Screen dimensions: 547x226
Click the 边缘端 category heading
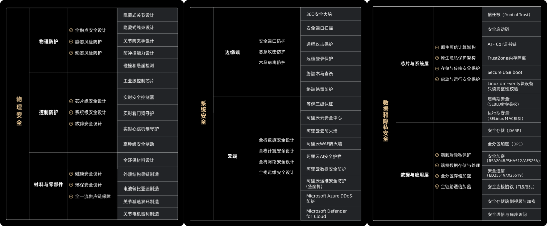(x=232, y=52)
